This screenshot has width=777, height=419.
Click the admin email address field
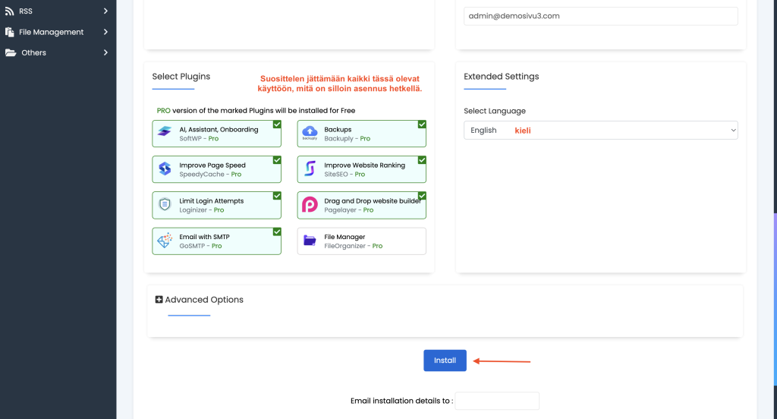600,16
